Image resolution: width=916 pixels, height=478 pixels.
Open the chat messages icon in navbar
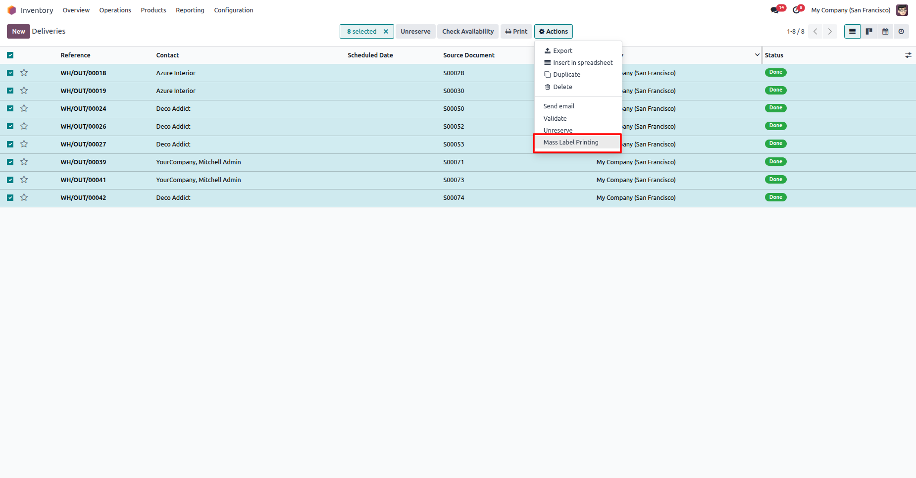[x=775, y=10]
